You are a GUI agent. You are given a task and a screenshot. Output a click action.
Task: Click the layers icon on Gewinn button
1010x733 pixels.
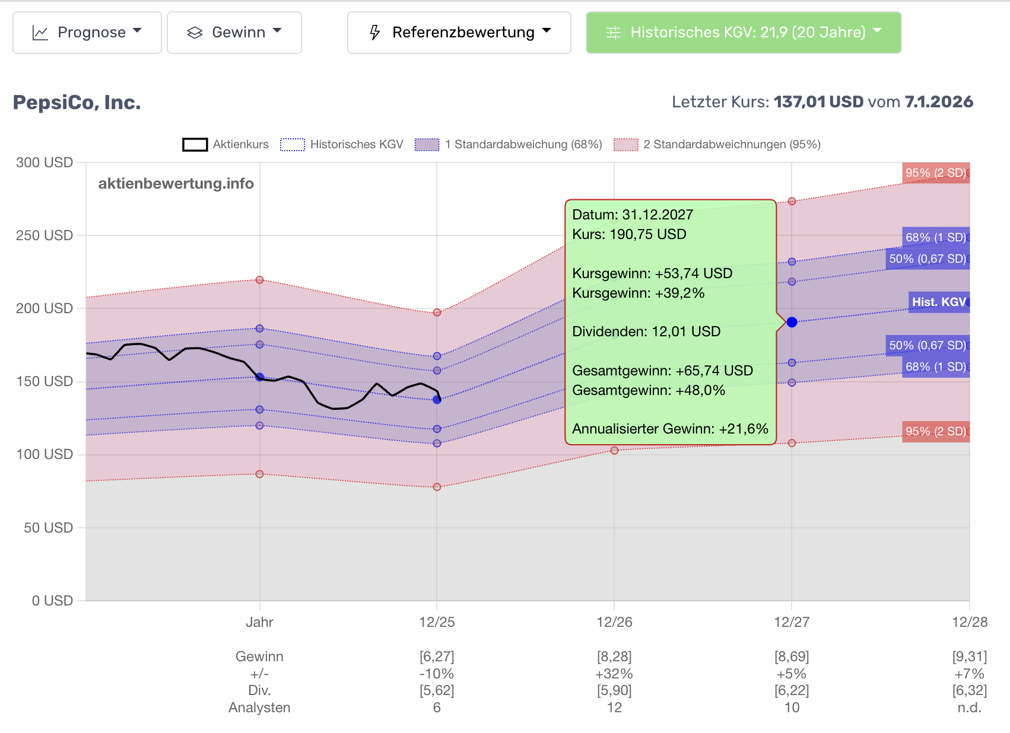pyautogui.click(x=195, y=33)
